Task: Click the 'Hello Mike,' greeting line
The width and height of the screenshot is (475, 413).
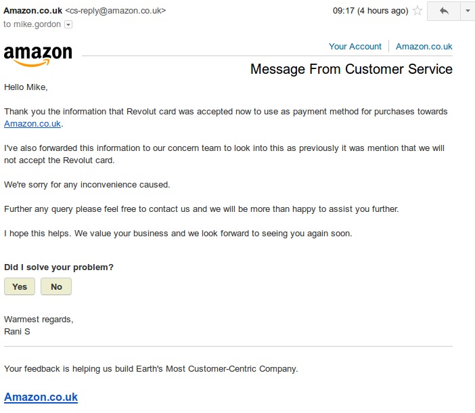Action: pyautogui.click(x=26, y=87)
